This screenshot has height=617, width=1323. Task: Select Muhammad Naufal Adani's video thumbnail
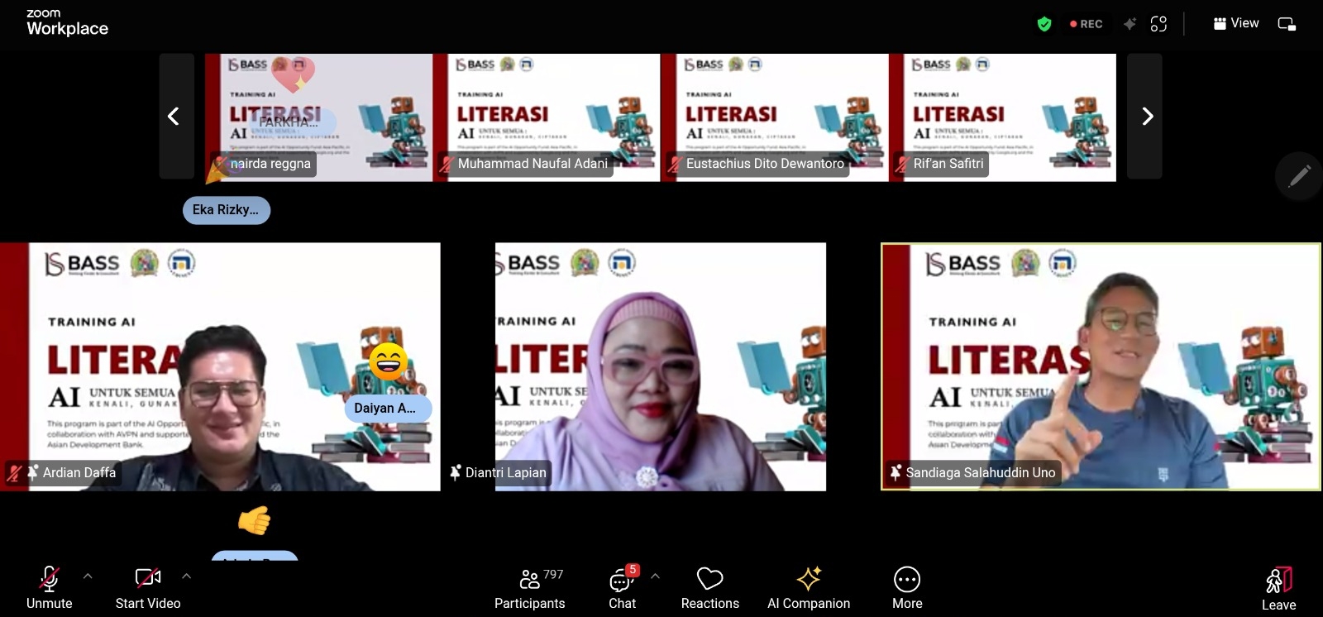coord(547,117)
